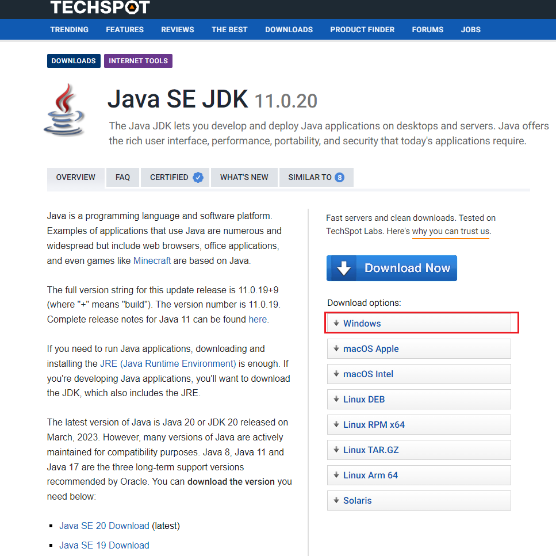The image size is (556, 556).
Task: Click the down arrow icon beside Linux Arm 64
Action: click(x=336, y=475)
